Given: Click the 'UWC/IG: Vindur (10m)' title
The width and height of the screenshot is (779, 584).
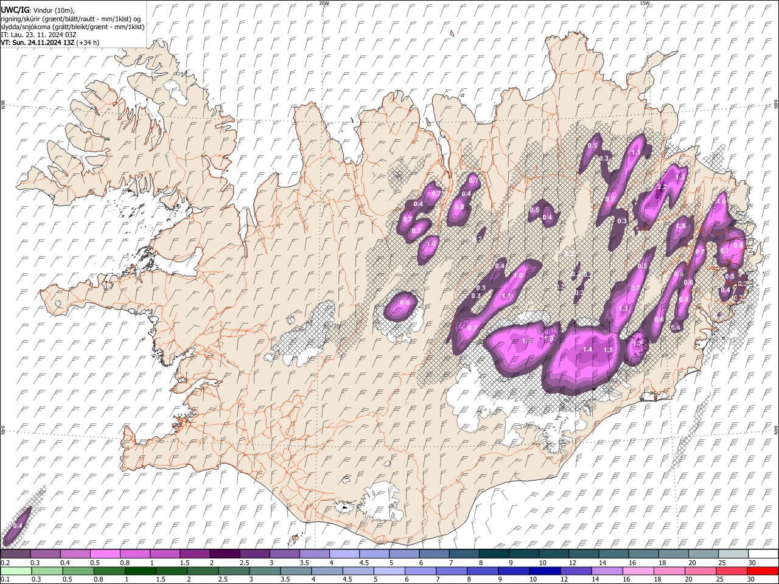Looking at the screenshot, I should [x=38, y=10].
